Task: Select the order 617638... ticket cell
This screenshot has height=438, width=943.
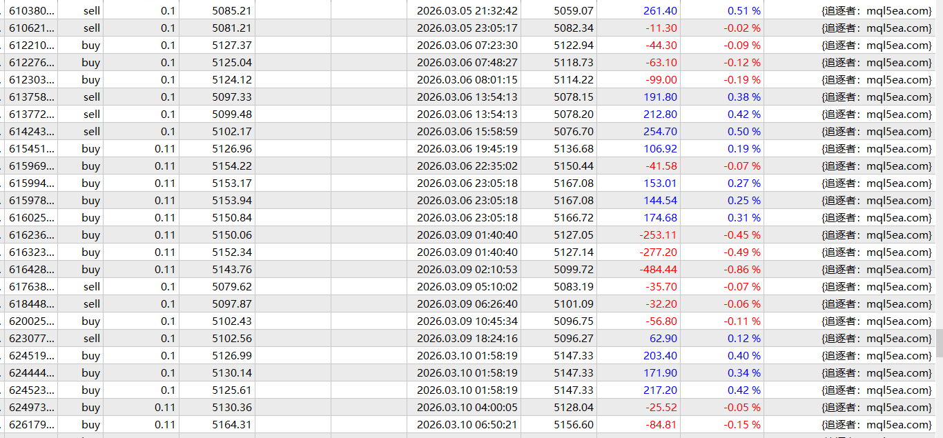Action: click(x=31, y=287)
